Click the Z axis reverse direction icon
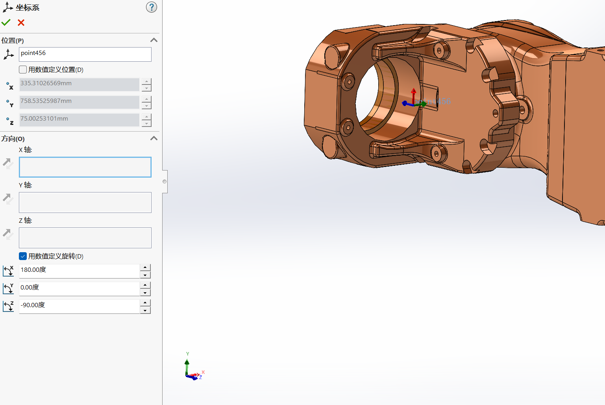The height and width of the screenshot is (405, 605). 8,234
